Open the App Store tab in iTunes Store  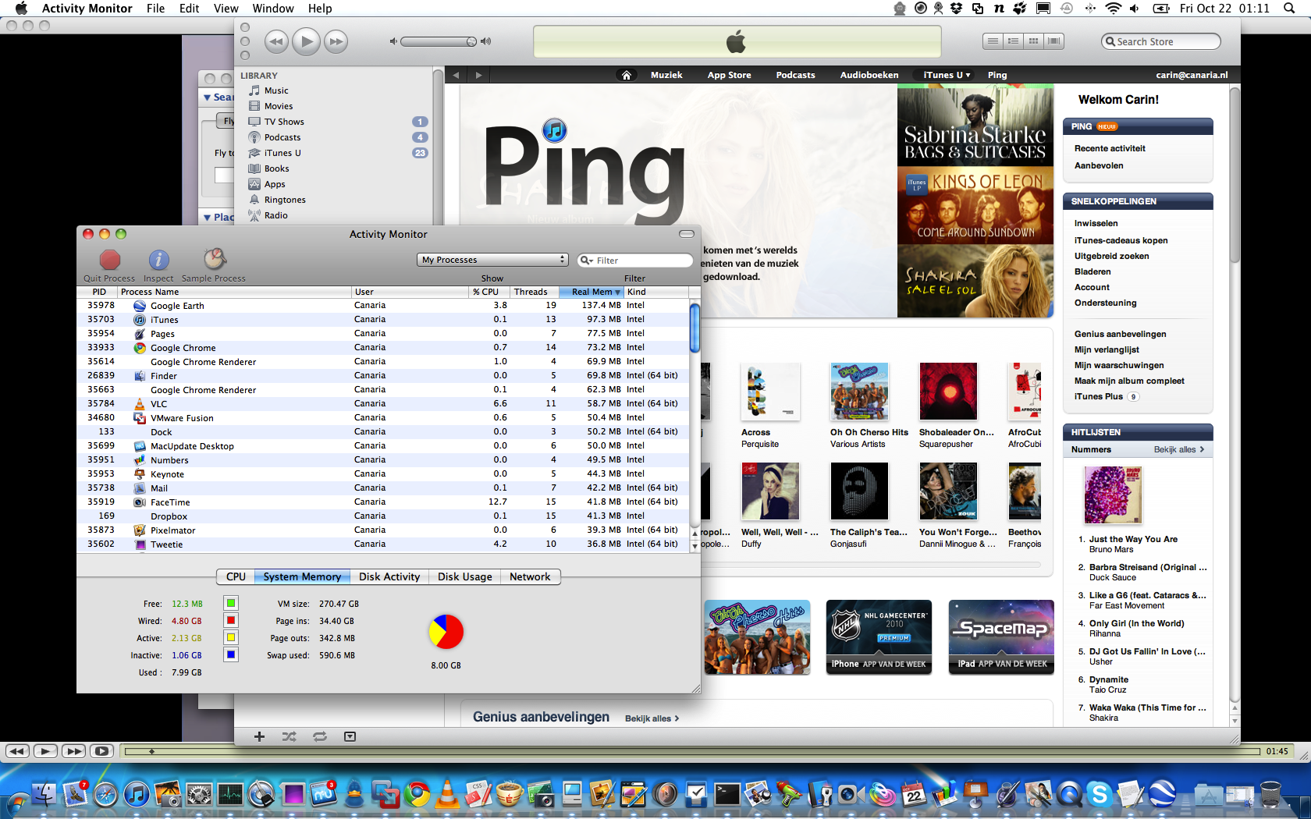coord(729,75)
